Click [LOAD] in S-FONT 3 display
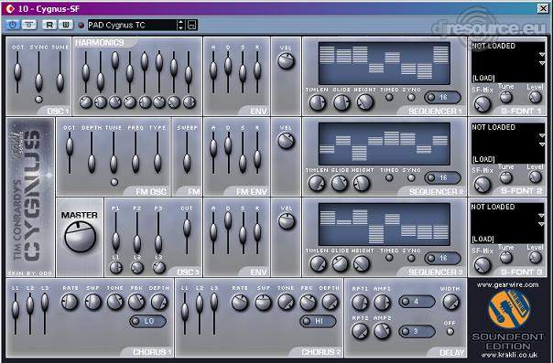Screen dimensions: 553x363 [483, 240]
